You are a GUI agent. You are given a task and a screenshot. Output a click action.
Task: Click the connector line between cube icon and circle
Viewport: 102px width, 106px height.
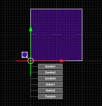pos(28,58)
